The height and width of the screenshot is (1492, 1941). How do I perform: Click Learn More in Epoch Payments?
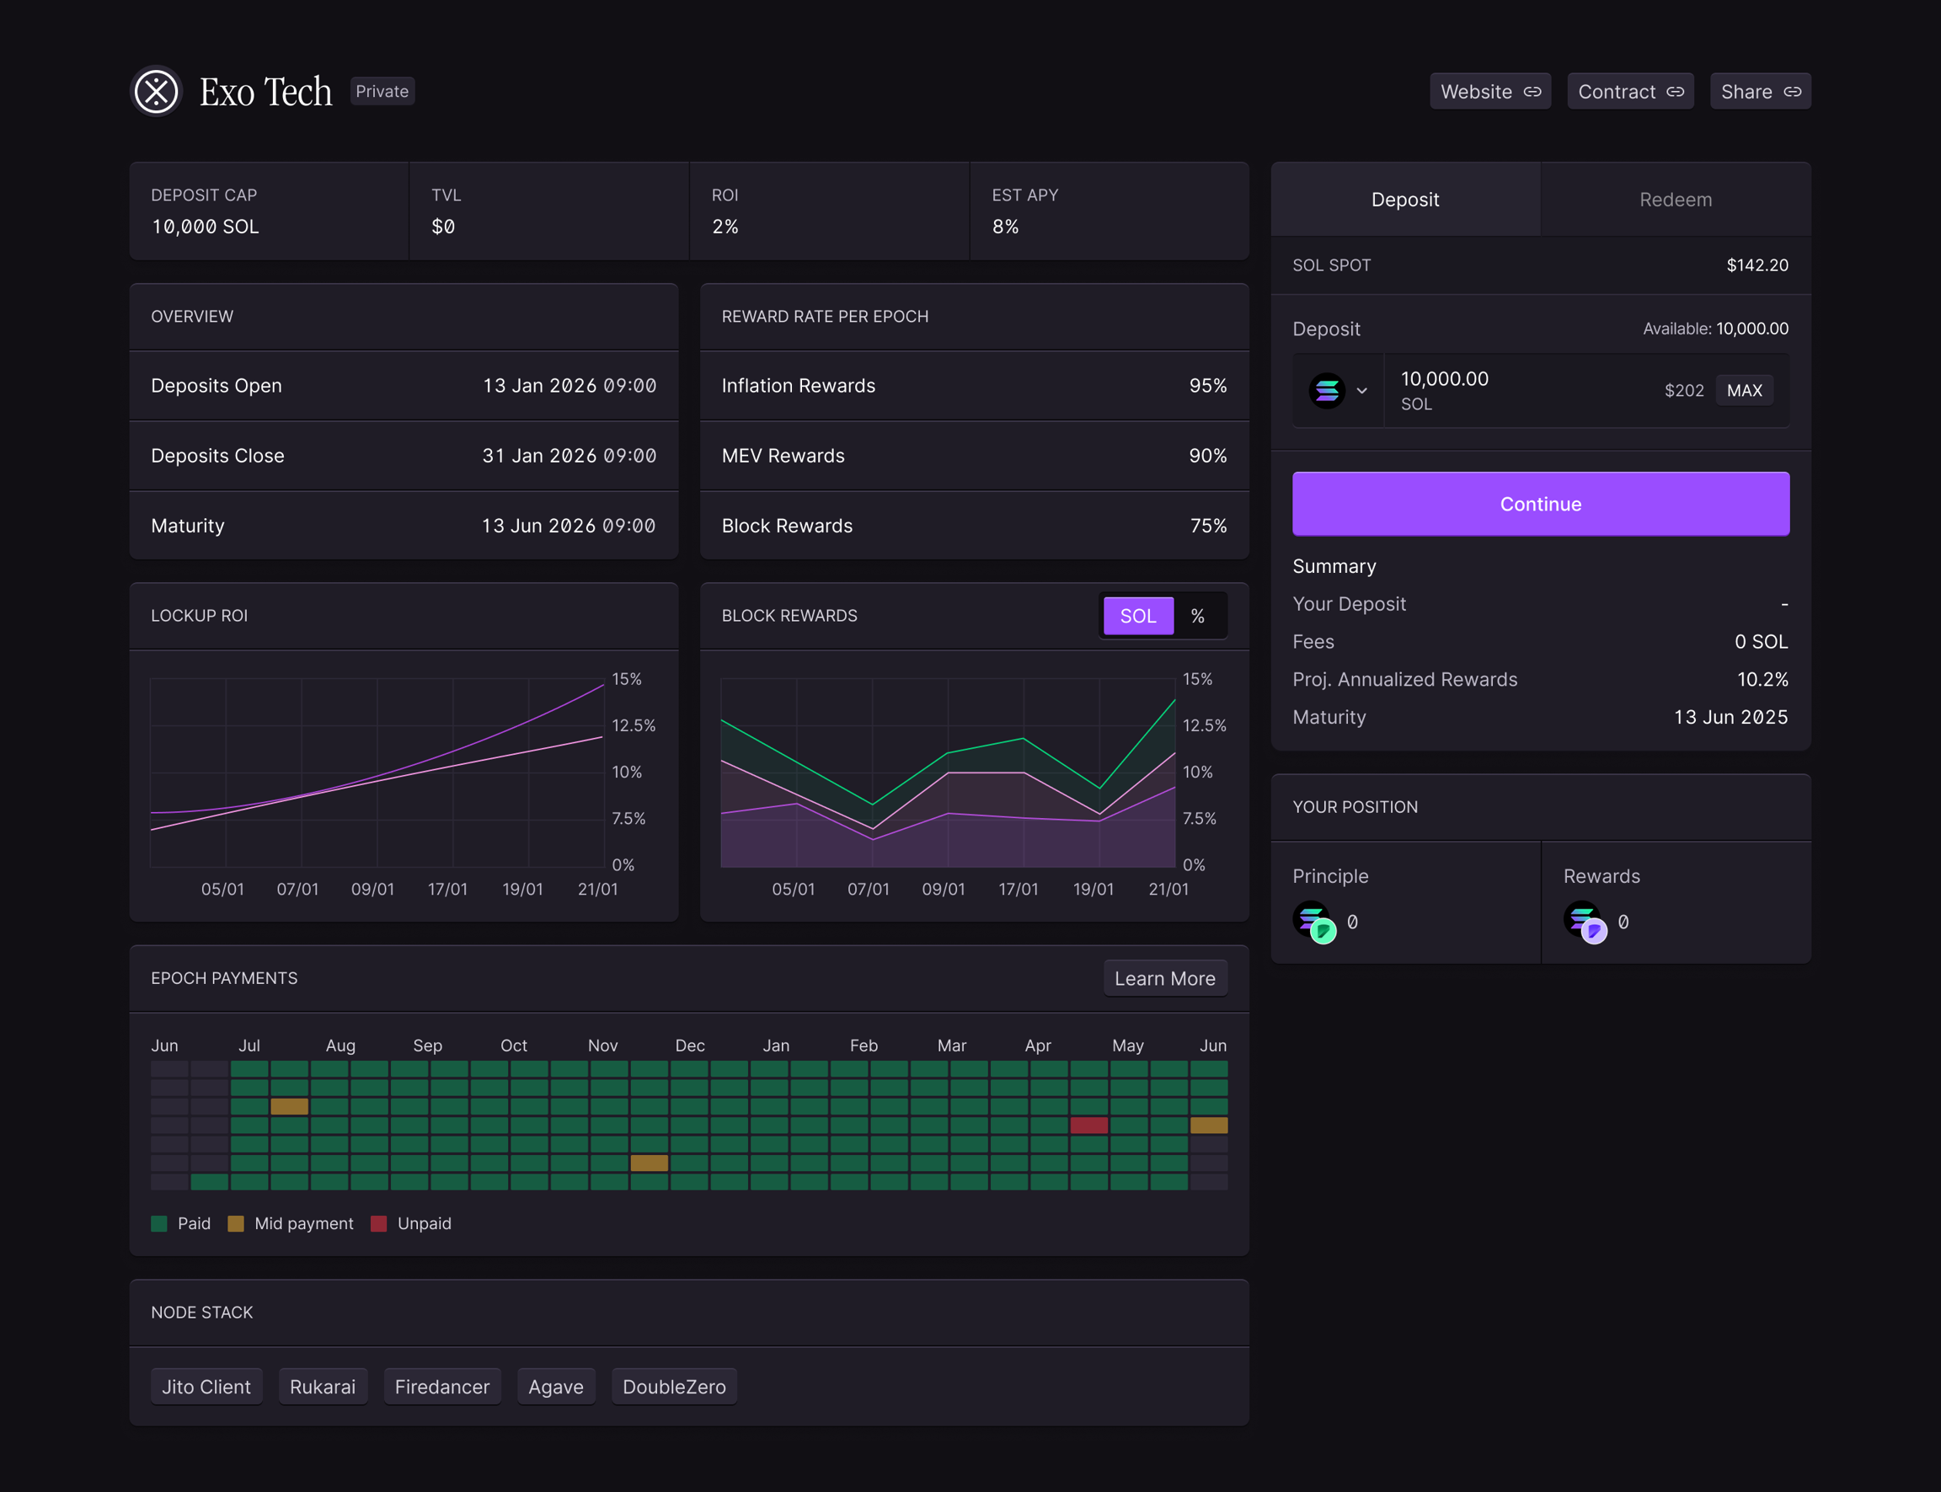(x=1164, y=978)
